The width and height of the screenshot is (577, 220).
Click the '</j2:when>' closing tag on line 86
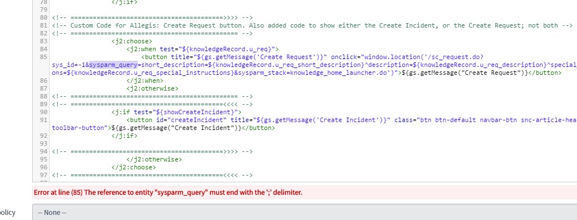145,81
